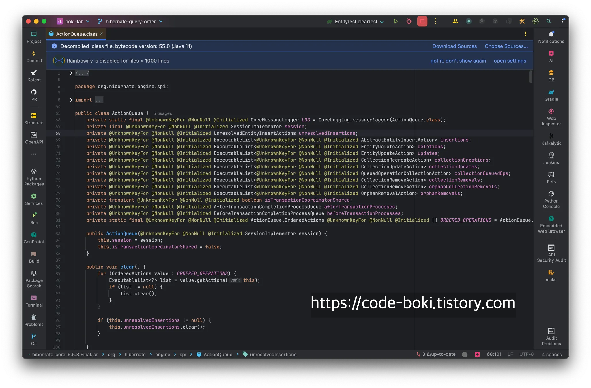Click the editor vertical scrollbar thumb

530,77
